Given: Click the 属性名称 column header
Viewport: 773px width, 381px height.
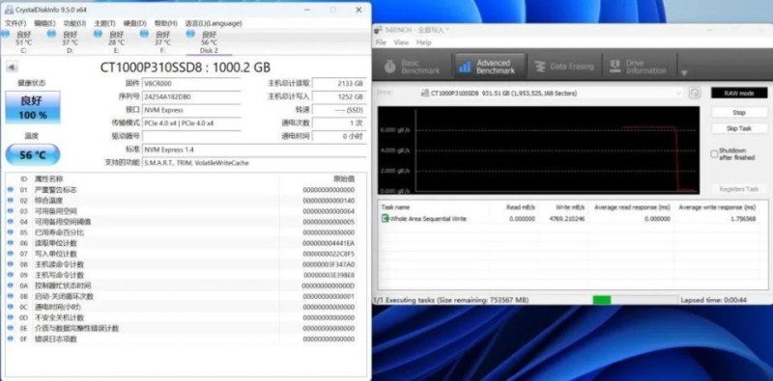Looking at the screenshot, I should coord(48,178).
